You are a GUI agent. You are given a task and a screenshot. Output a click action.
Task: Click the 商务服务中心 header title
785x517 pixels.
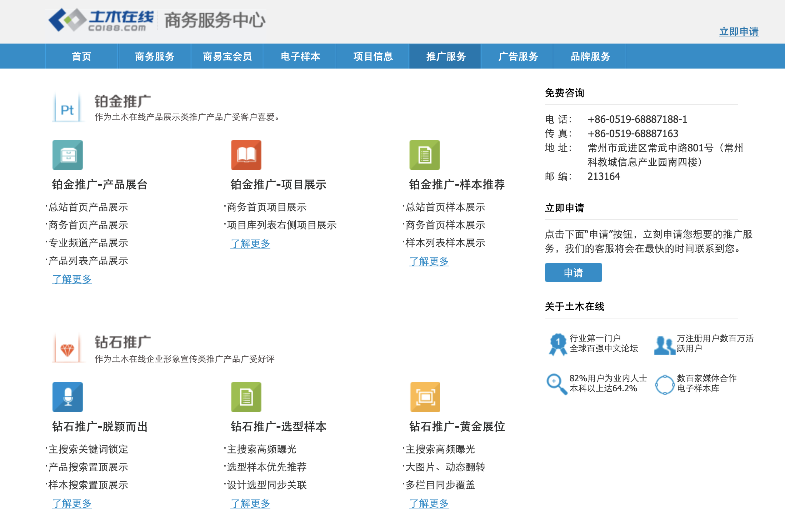215,20
